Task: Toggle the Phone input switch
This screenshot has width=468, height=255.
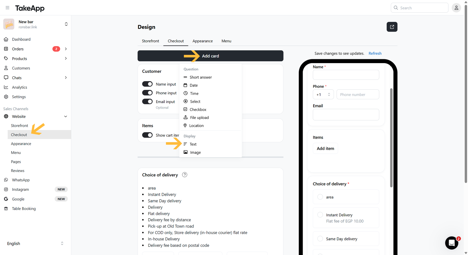Action: tap(147, 93)
